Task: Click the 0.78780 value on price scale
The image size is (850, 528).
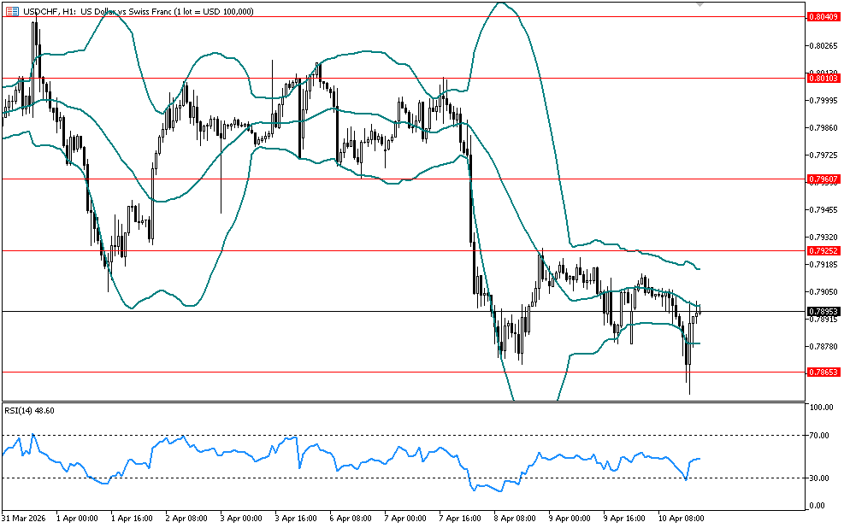Action: pos(822,347)
